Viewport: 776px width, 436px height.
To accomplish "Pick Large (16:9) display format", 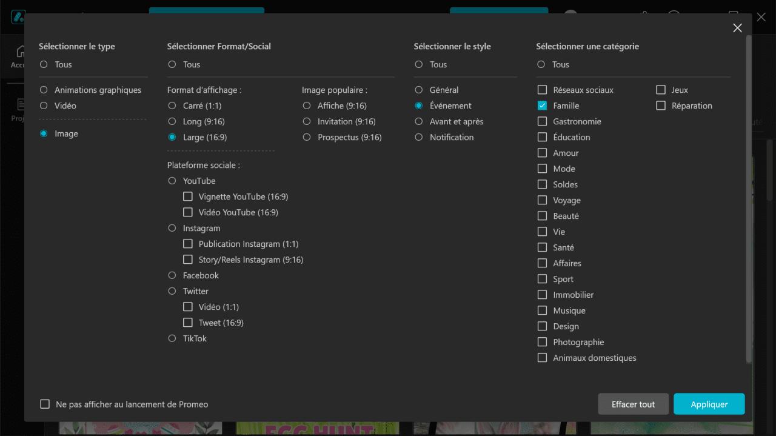I will click(172, 137).
